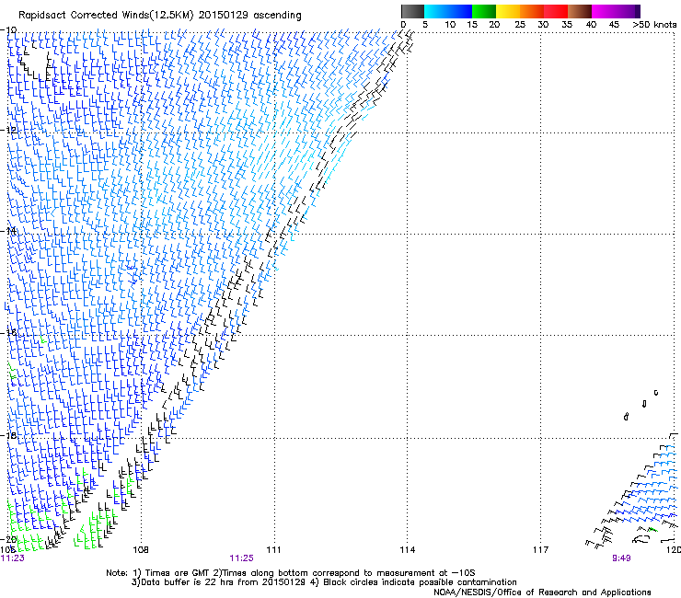Screen dimensions: 681x598
Task: Click the longitude axis label "117"
Action: [x=541, y=550]
